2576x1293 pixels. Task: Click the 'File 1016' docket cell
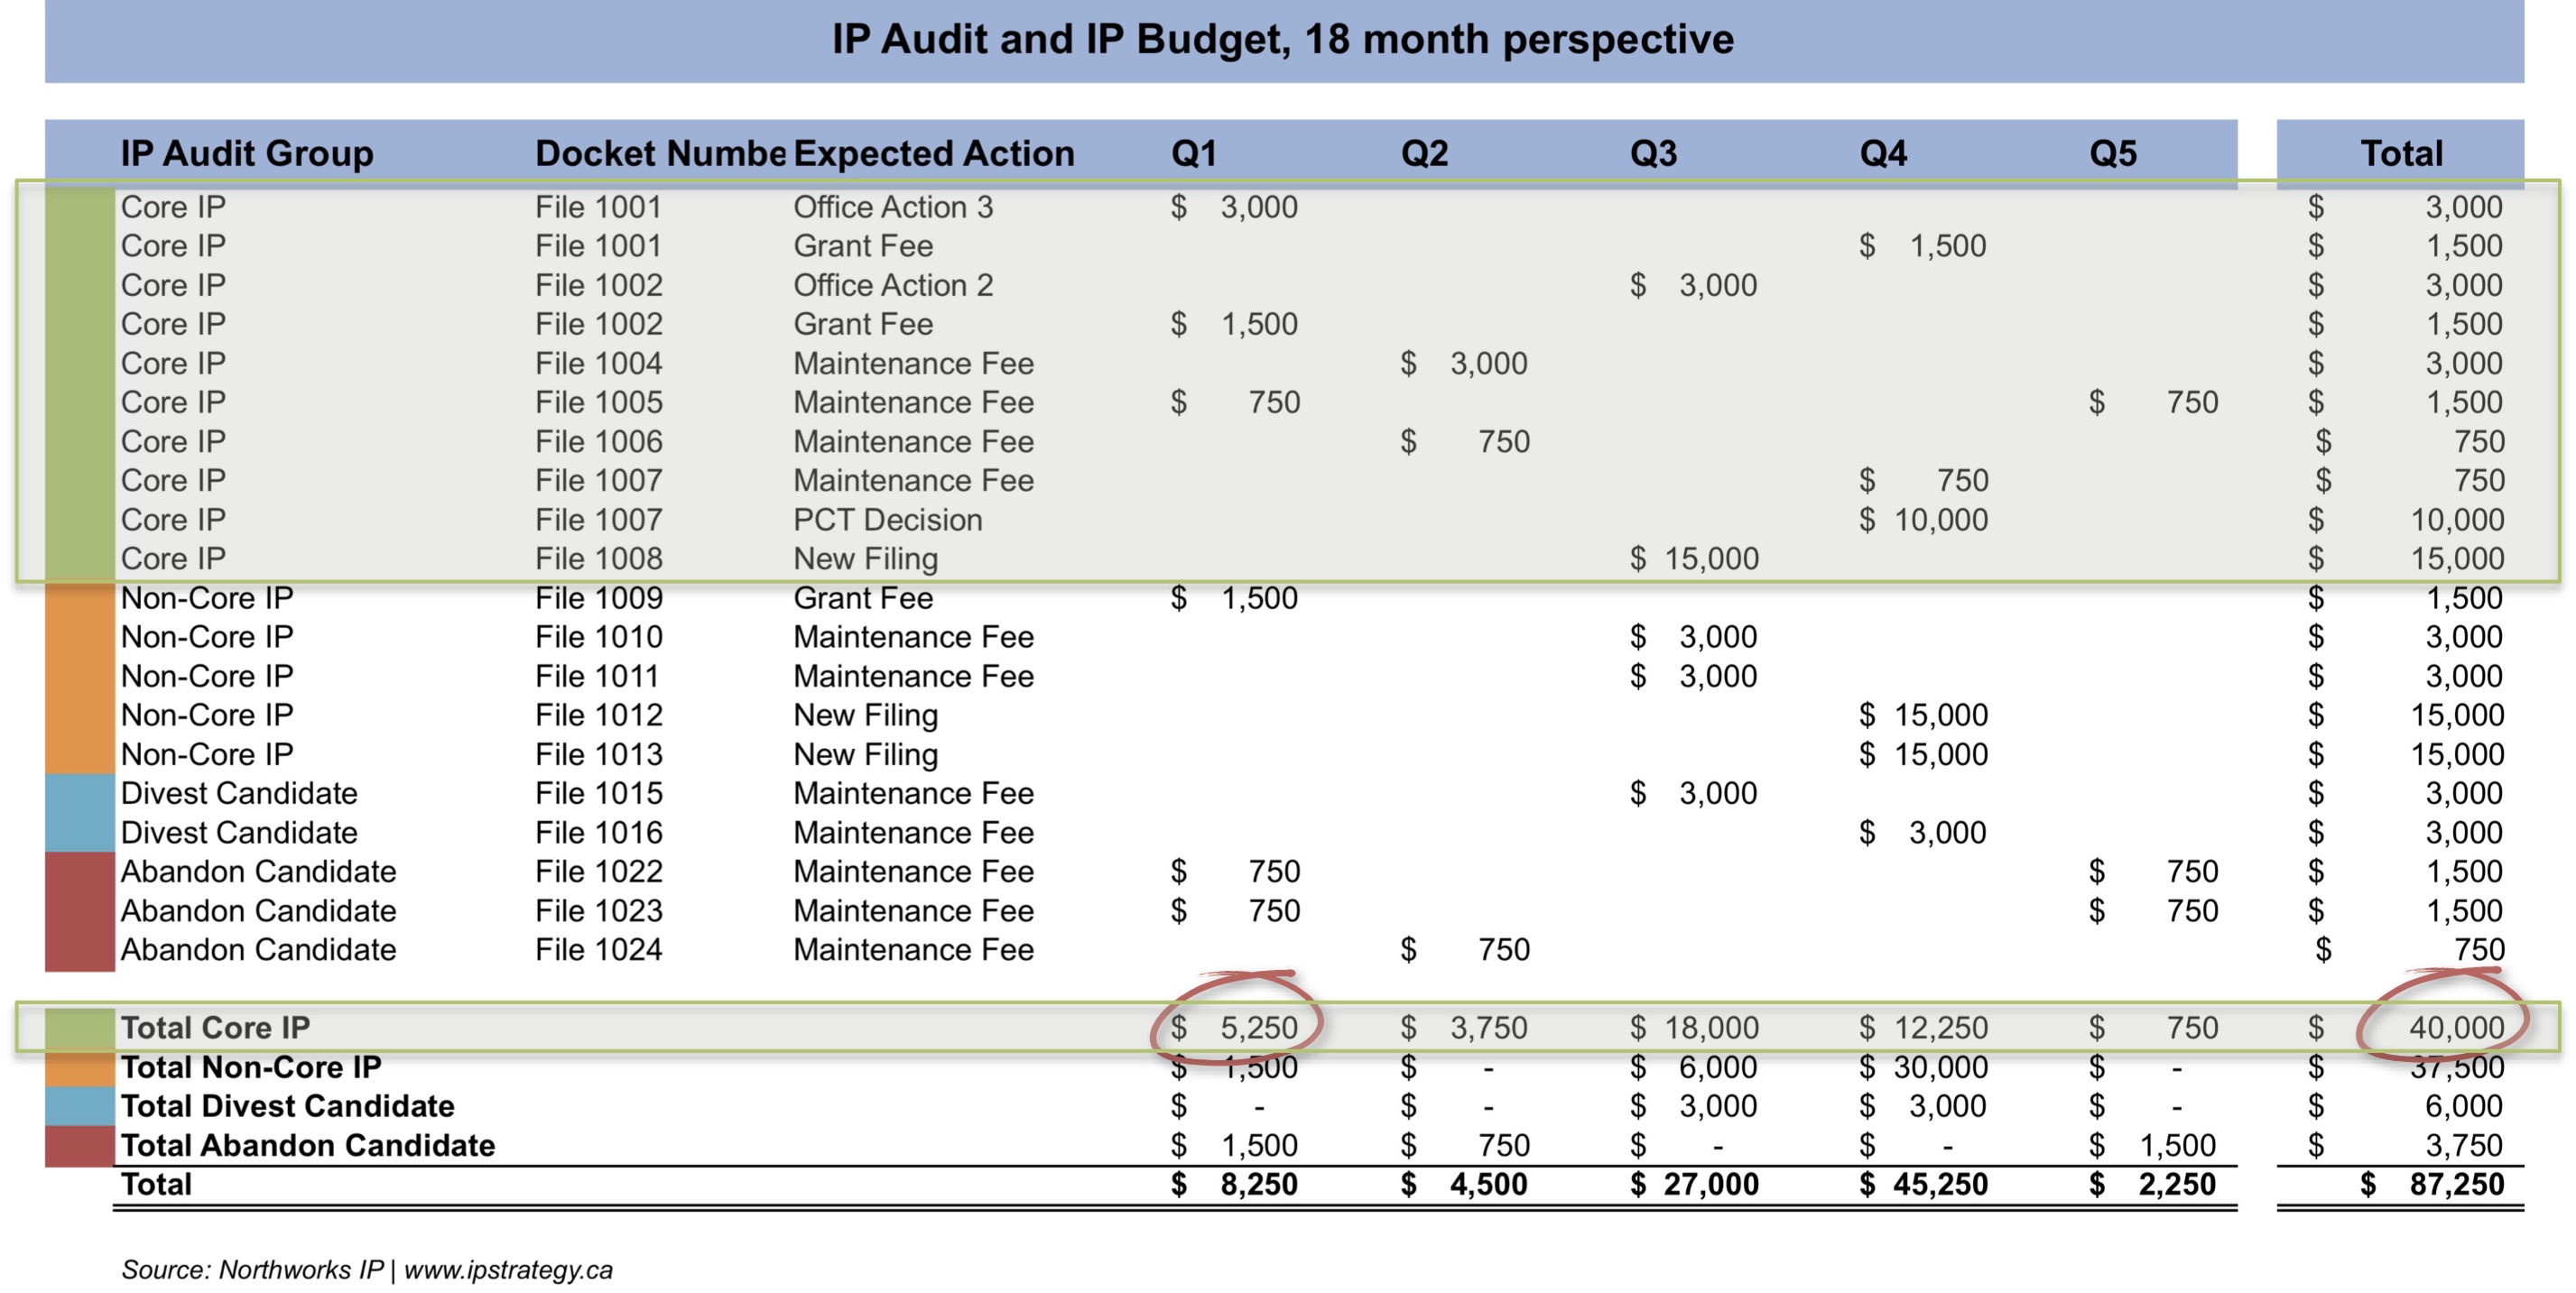(598, 832)
